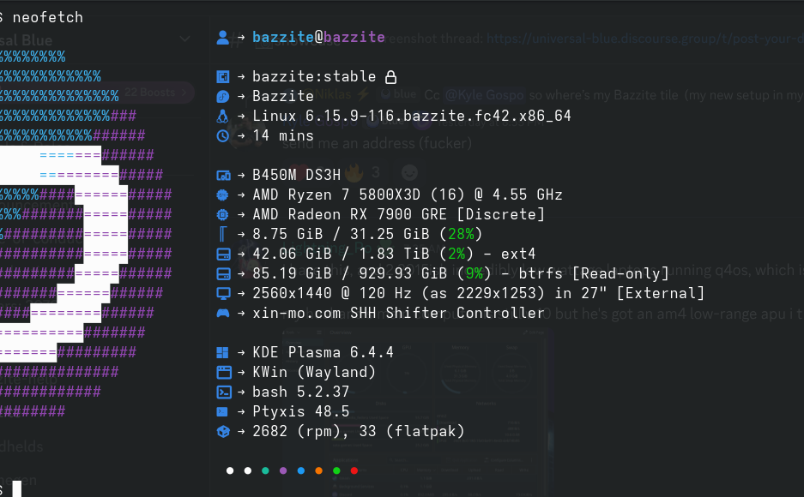804x497 pixels.
Task: Click the distro icon beside the Bazzite line
Action: click(x=222, y=96)
